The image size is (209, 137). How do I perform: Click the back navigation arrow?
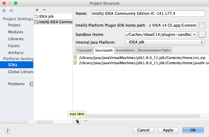[4, 11]
